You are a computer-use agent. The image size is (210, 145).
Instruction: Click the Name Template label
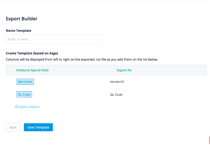click(x=18, y=30)
